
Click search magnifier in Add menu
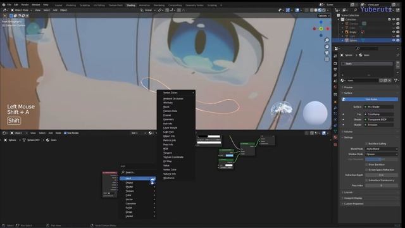coord(123,172)
